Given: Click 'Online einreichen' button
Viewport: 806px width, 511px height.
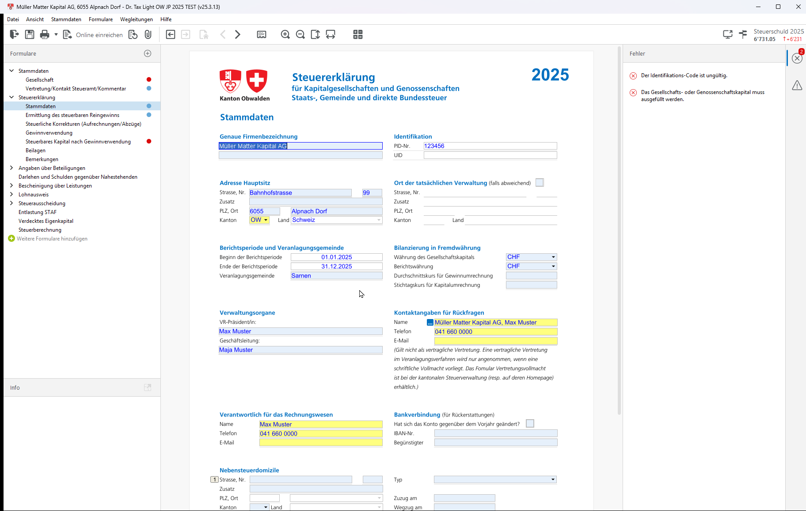Looking at the screenshot, I should coord(93,35).
